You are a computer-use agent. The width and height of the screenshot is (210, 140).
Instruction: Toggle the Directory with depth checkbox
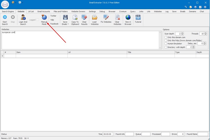tap(166, 47)
